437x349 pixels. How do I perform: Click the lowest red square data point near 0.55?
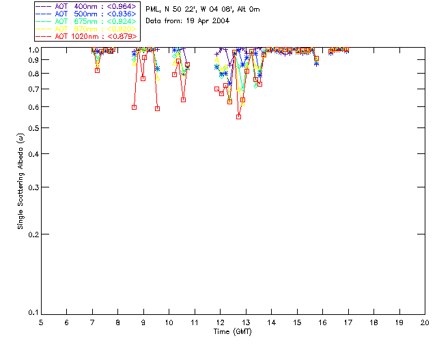[x=238, y=117]
